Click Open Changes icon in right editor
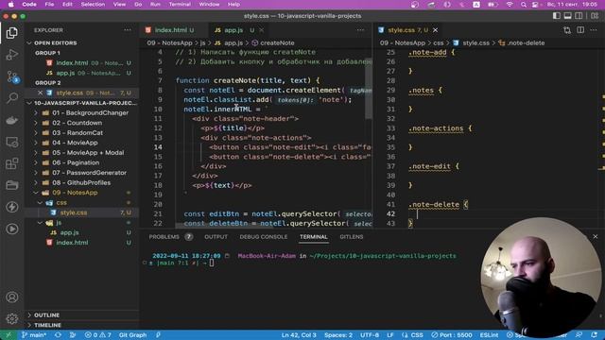The height and width of the screenshot is (340, 605). [567, 30]
